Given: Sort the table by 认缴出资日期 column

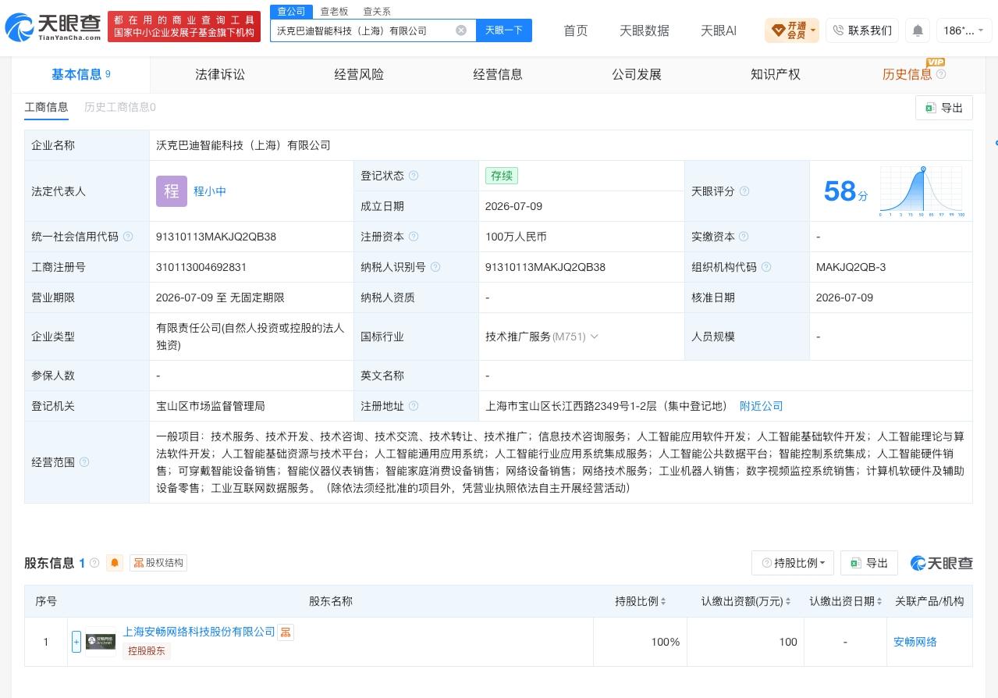Looking at the screenshot, I should coord(879,601).
